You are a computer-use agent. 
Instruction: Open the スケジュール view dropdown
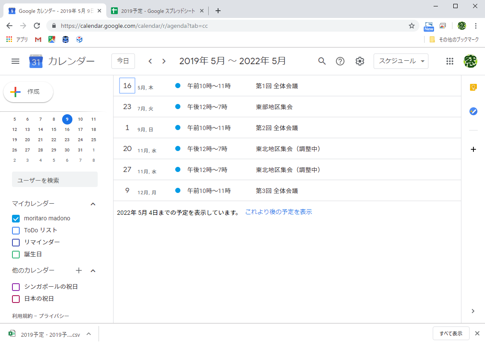coord(401,61)
